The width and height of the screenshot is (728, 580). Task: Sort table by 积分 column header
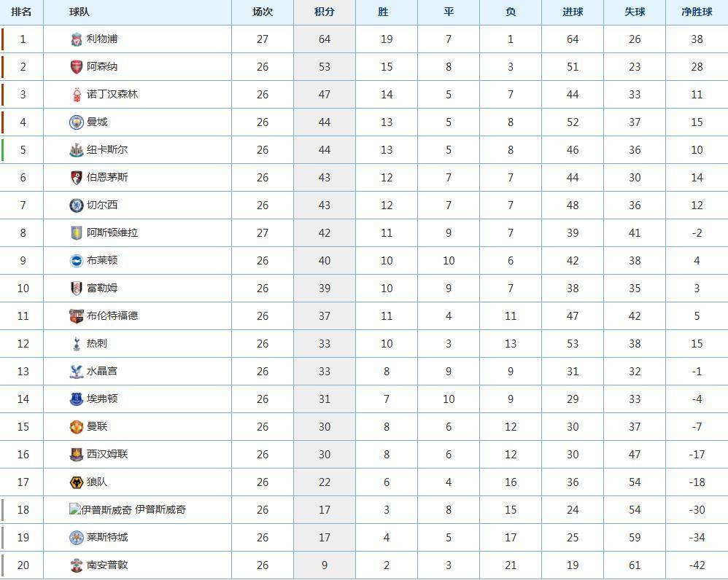(x=325, y=12)
